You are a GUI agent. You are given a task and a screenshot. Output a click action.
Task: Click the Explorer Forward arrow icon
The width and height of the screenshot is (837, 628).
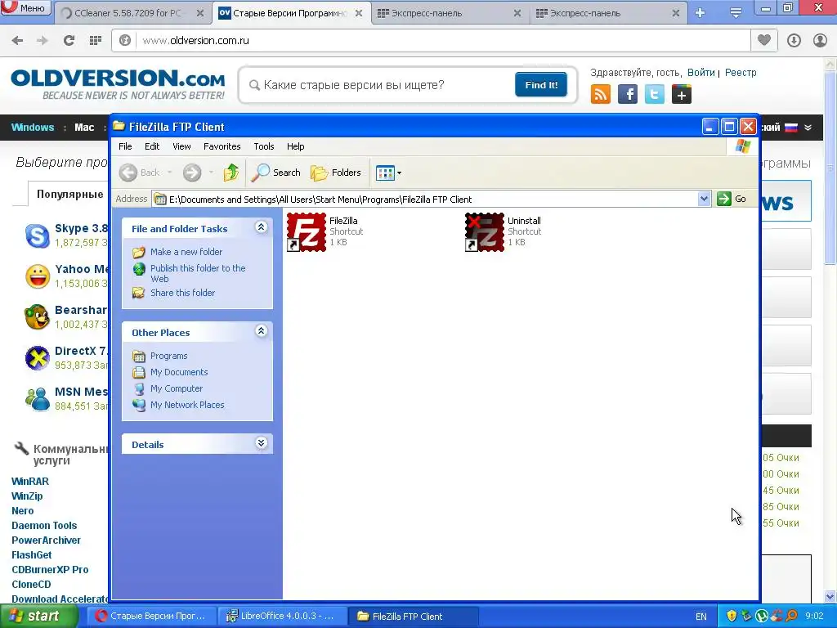point(192,173)
